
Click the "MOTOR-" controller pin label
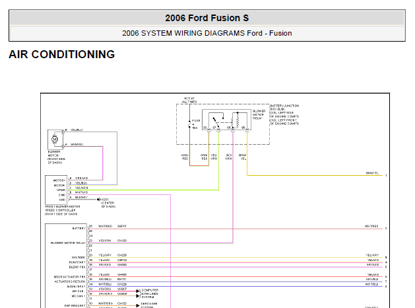[59, 185]
